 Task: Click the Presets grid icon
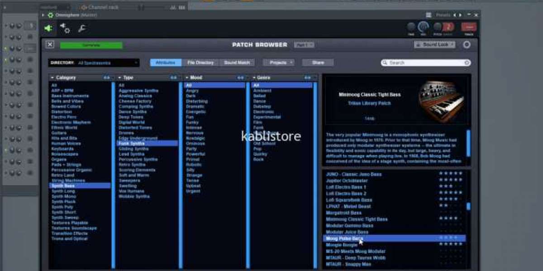(429, 15)
